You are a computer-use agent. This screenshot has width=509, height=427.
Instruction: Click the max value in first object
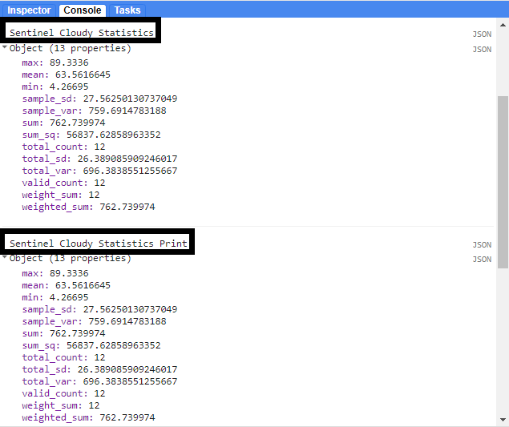coord(69,62)
